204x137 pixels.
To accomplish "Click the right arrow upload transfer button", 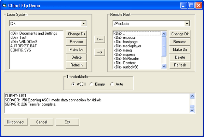I will tap(100, 52).
